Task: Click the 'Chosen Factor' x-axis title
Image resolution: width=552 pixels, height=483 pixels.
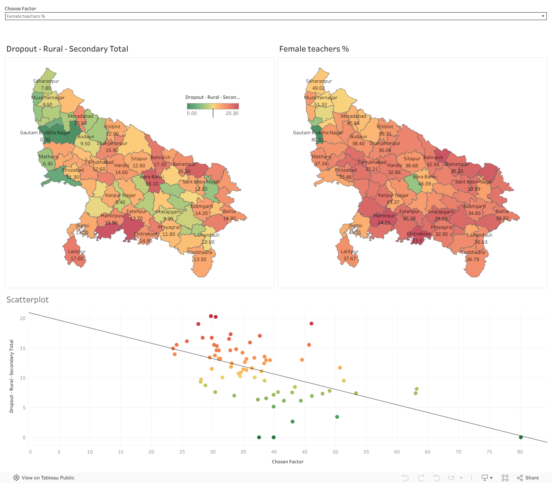Action: [x=288, y=462]
